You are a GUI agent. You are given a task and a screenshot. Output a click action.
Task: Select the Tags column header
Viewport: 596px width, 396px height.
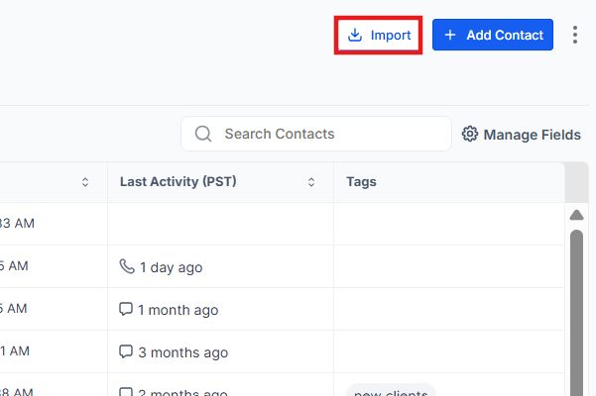pos(361,182)
